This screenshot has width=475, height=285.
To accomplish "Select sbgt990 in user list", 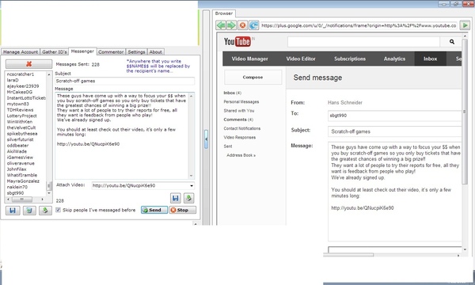I will click(x=15, y=193).
